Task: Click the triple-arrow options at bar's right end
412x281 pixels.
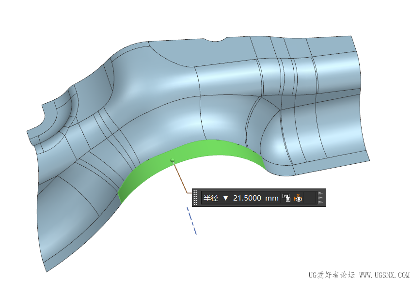Action: 320,198
